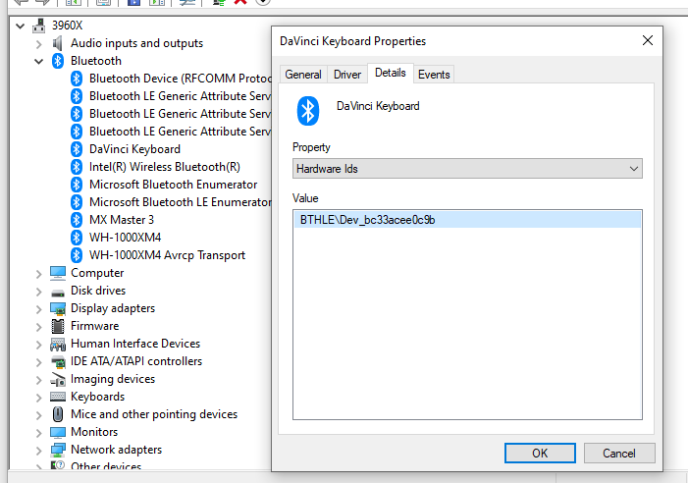This screenshot has height=483, width=688.
Task: Select DaVinci Keyboard in device tree
Action: coord(134,149)
